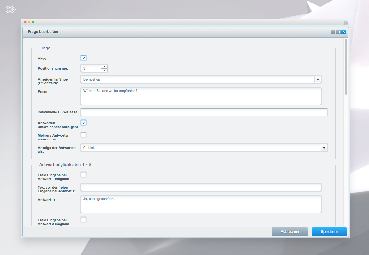Enable Mehrere Antworten auswählbar checkbox
This screenshot has height=255, width=369.
click(84, 135)
